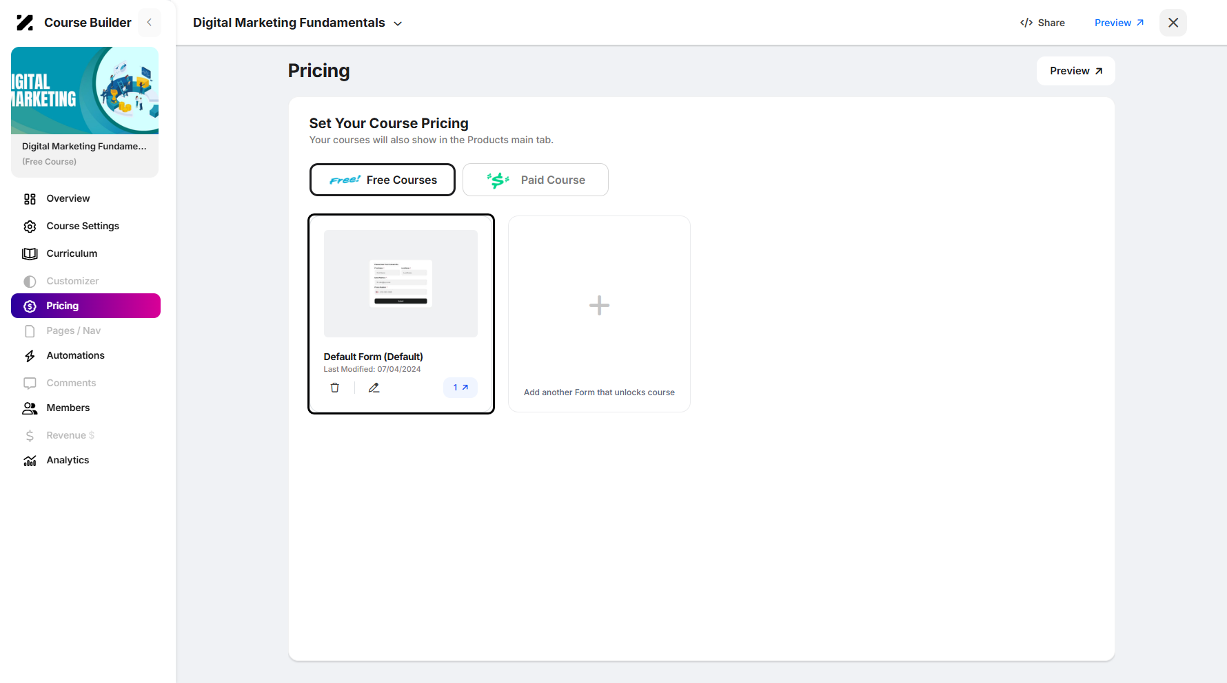Image resolution: width=1227 pixels, height=683 pixels.
Task: Open Course Settings gear icon
Action: click(30, 227)
